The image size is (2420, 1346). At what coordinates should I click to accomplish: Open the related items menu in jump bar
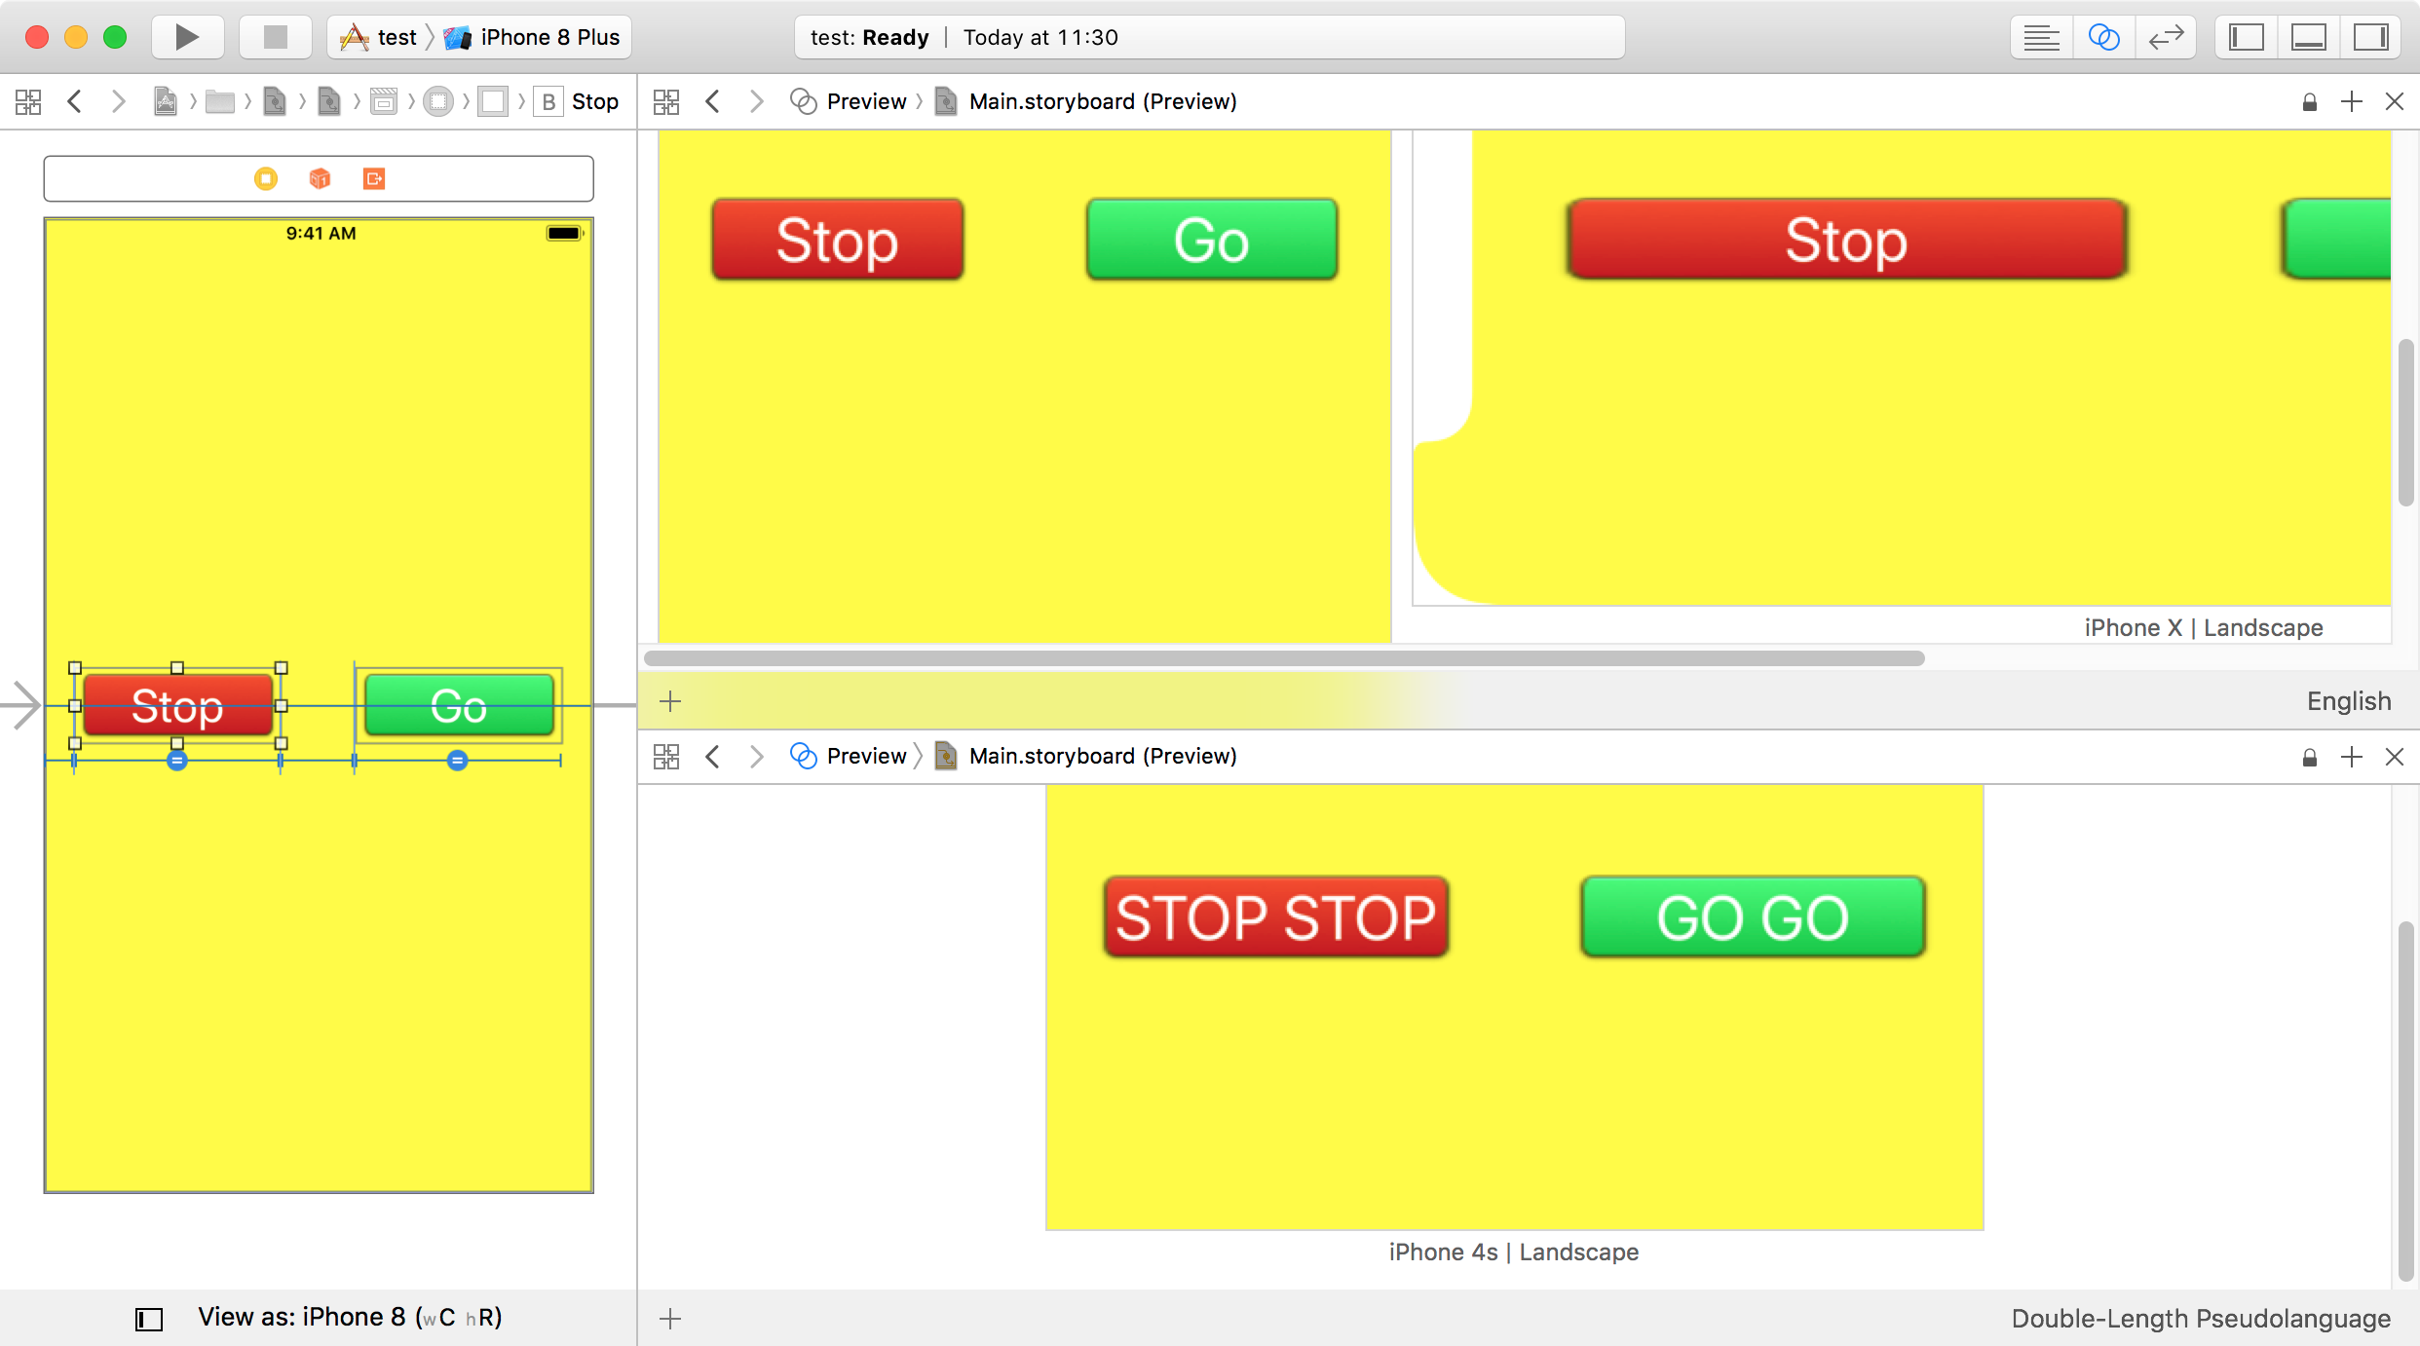coord(27,100)
